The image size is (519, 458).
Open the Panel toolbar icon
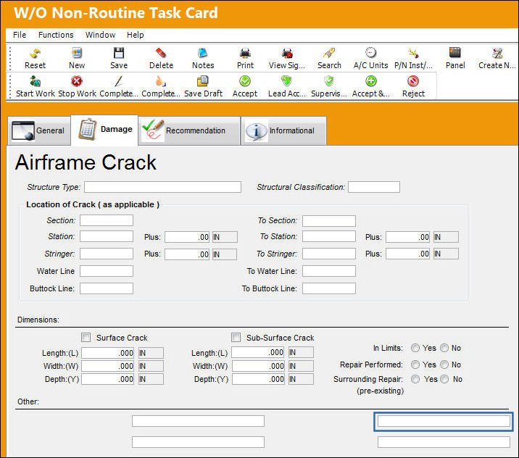click(455, 53)
